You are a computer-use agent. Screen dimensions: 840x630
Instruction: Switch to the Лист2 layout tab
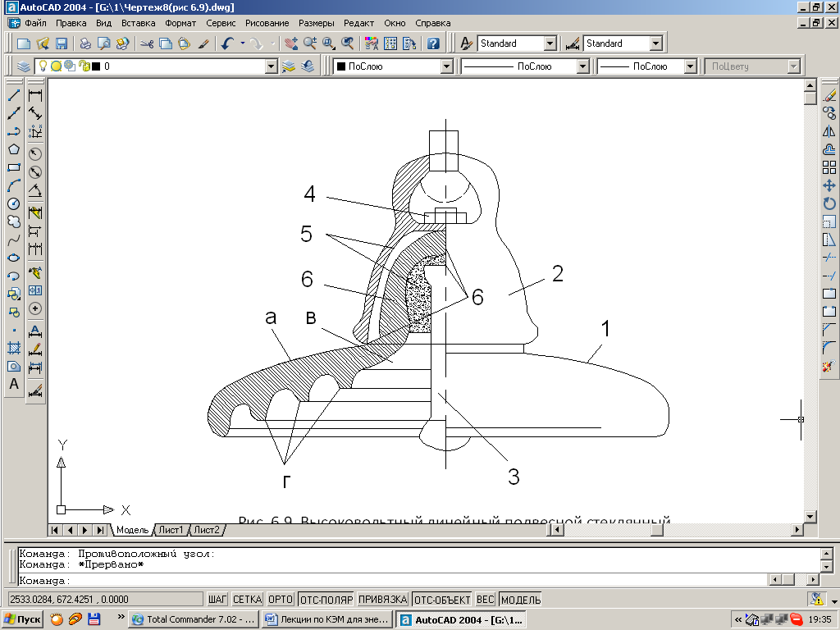pyautogui.click(x=207, y=530)
